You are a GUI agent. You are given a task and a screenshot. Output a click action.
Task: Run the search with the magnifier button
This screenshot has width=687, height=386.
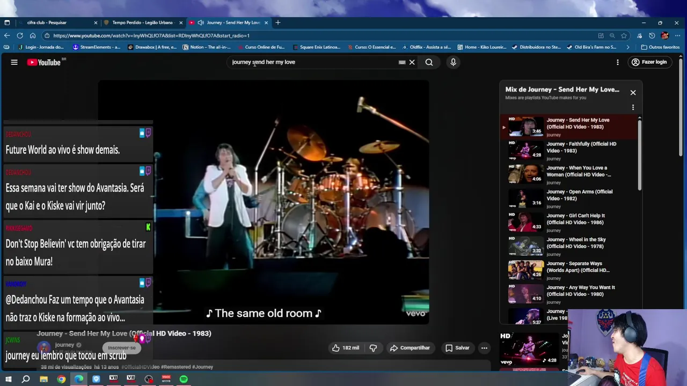coord(429,62)
